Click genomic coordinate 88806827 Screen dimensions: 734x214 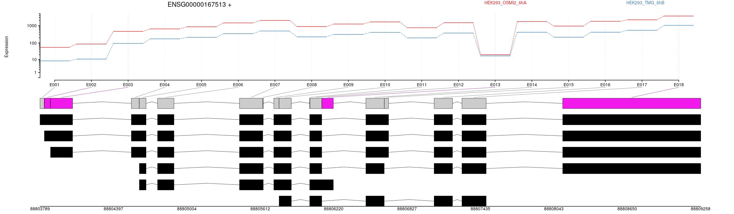407,209
